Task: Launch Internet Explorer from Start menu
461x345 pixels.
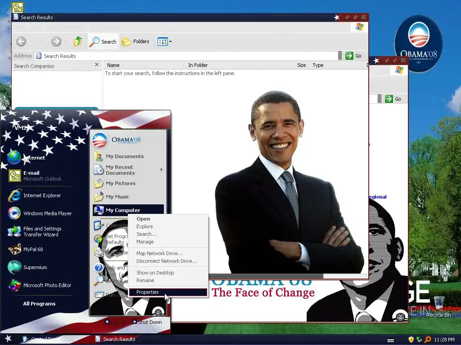Action: click(x=42, y=195)
